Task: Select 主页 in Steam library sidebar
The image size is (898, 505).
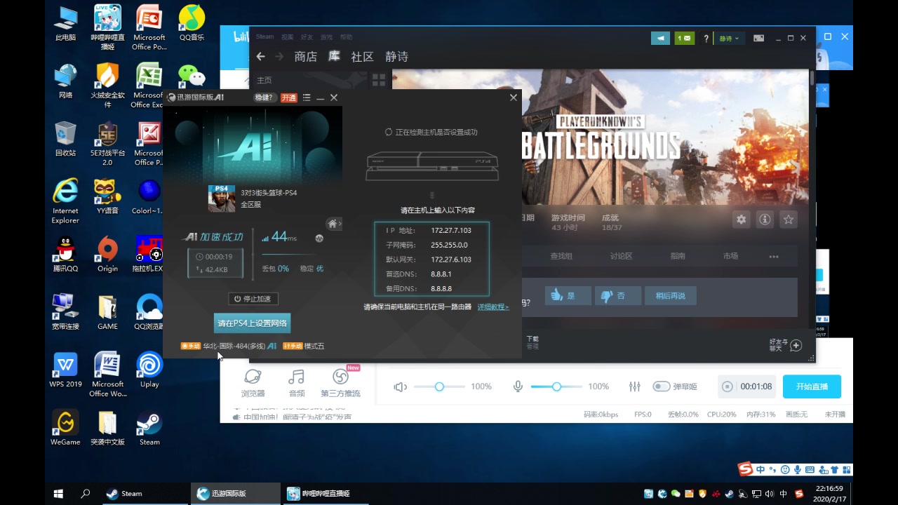Action: pos(264,80)
